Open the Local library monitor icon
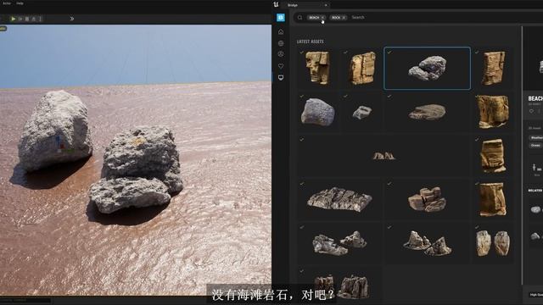The width and height of the screenshot is (543, 305). (281, 77)
